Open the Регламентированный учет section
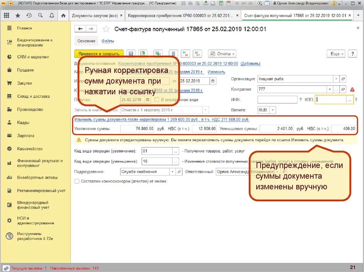 tap(41, 191)
